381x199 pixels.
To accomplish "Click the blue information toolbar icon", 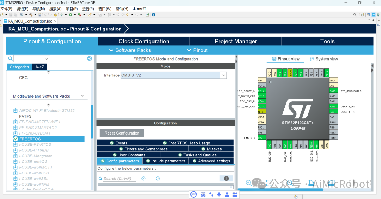I will (x=153, y=15).
